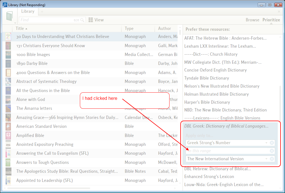
Task: Select cover of Appointed to Leadership (SFL)
Action: 8,180
